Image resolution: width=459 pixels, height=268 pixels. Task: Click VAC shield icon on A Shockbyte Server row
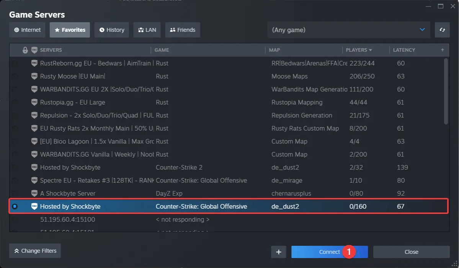pos(34,193)
